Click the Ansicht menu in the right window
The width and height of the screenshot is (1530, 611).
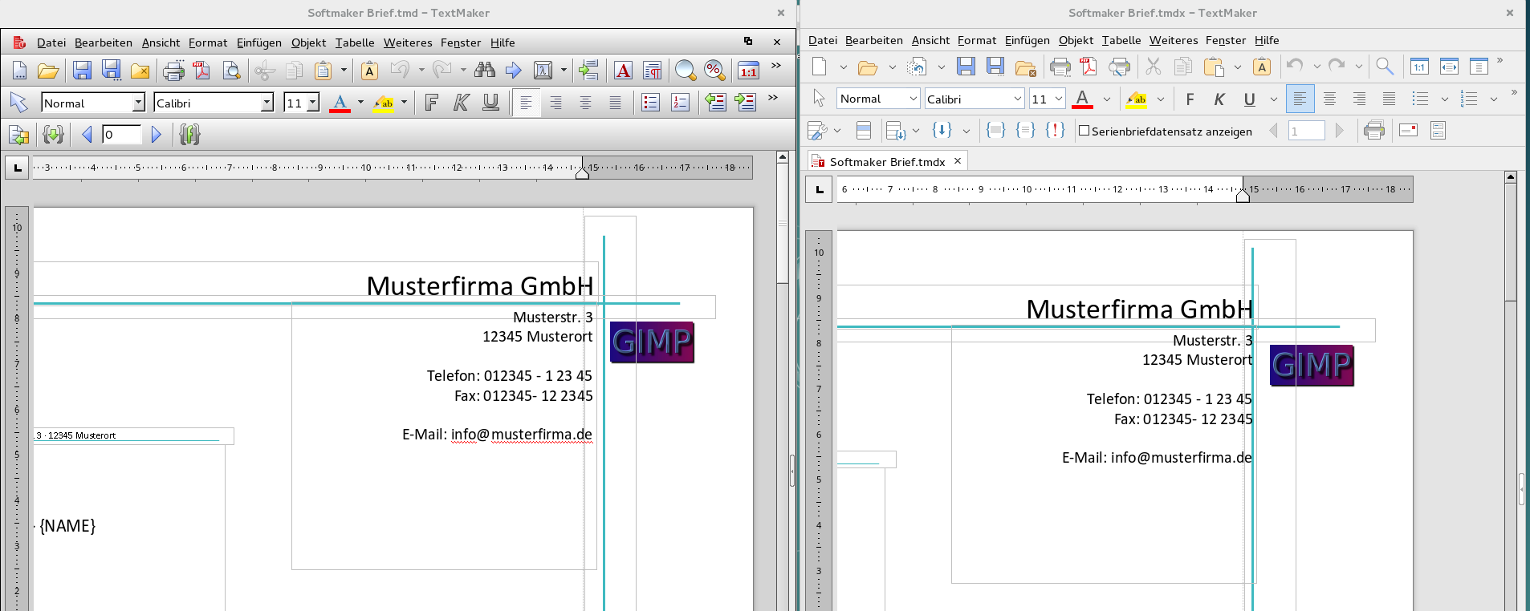[x=930, y=40]
